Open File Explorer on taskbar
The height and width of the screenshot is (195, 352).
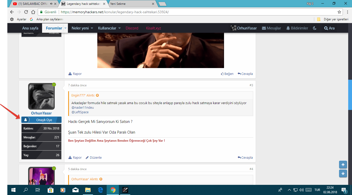[88, 190]
